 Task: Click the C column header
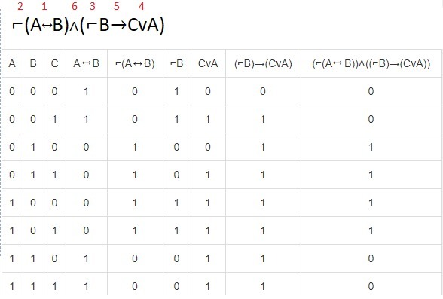[54, 63]
